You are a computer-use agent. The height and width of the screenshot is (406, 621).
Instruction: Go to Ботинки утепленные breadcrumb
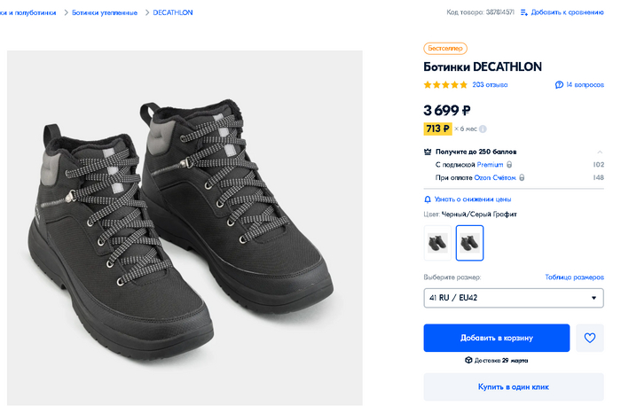tap(105, 12)
